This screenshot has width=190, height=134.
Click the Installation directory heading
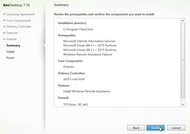tap(72, 23)
